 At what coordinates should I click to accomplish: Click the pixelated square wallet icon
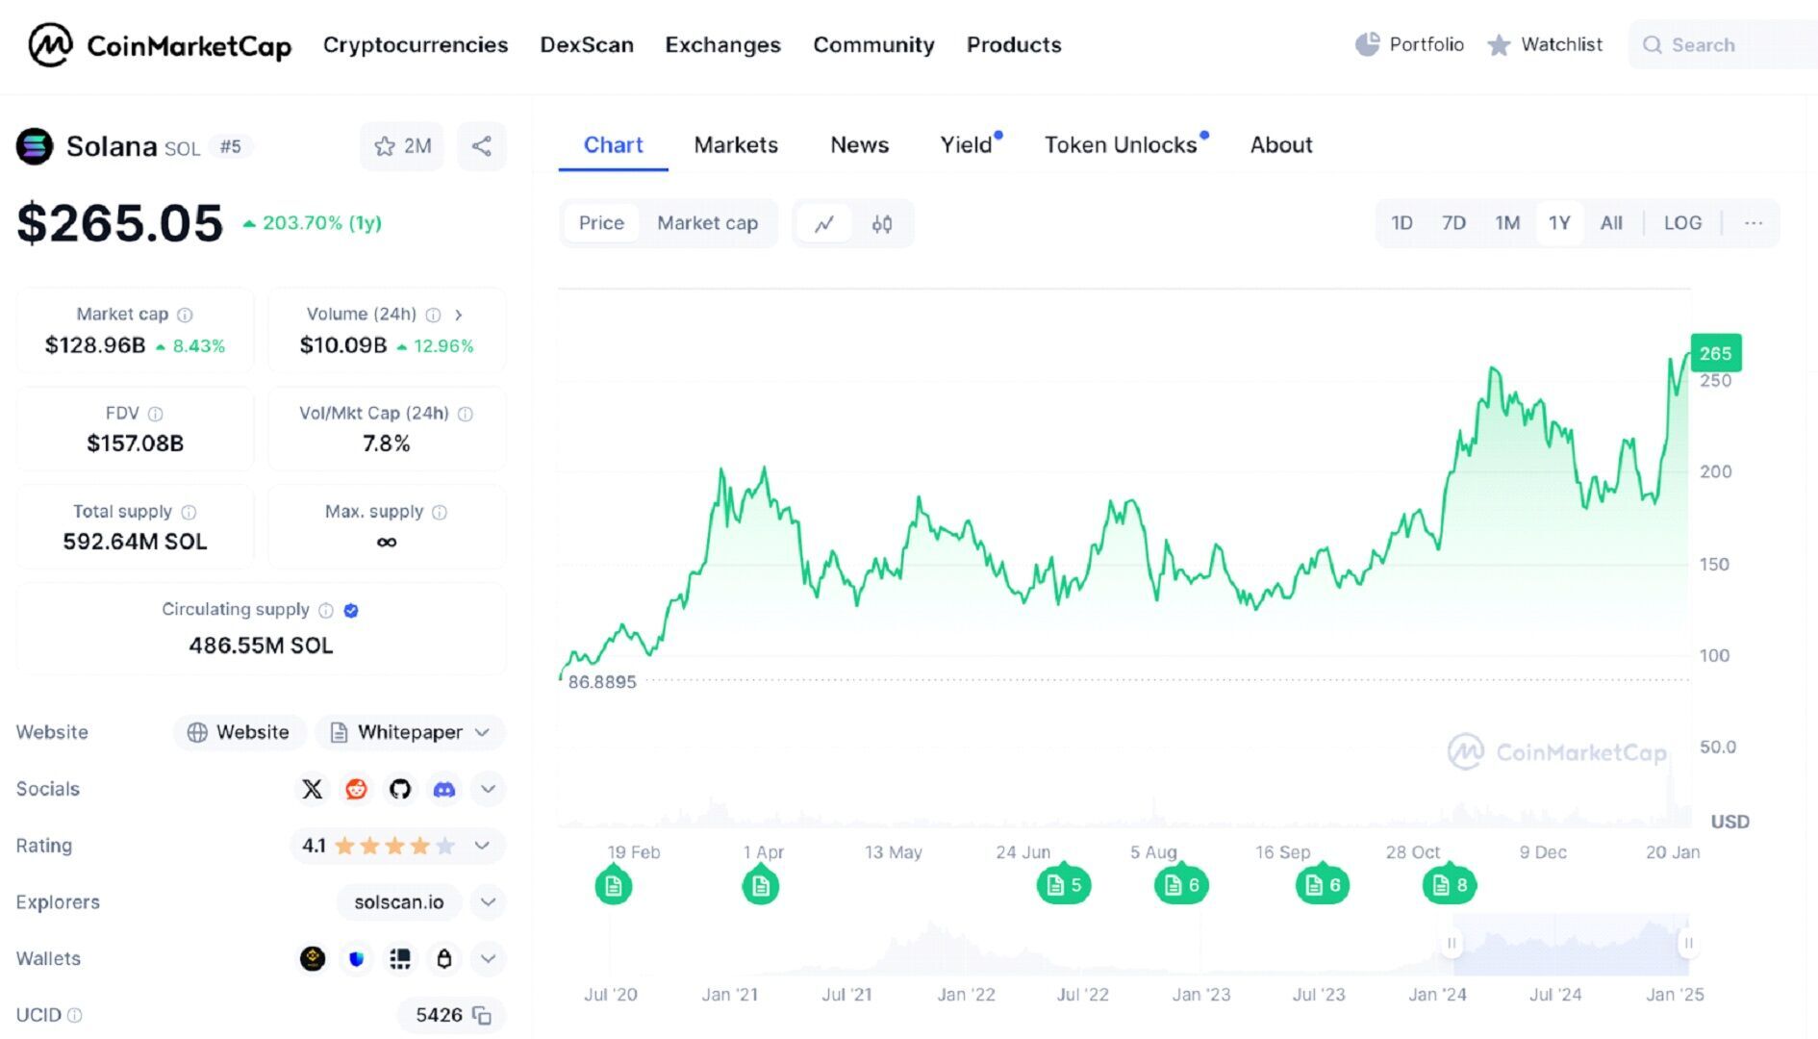tap(400, 958)
